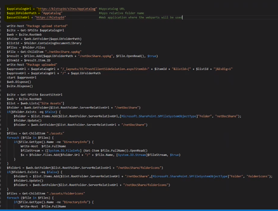The height and width of the screenshot is (211, 278).
Task: Click the line "$folder = $web.GetFolder($appLibFolderPath)"
Action: (44, 39)
